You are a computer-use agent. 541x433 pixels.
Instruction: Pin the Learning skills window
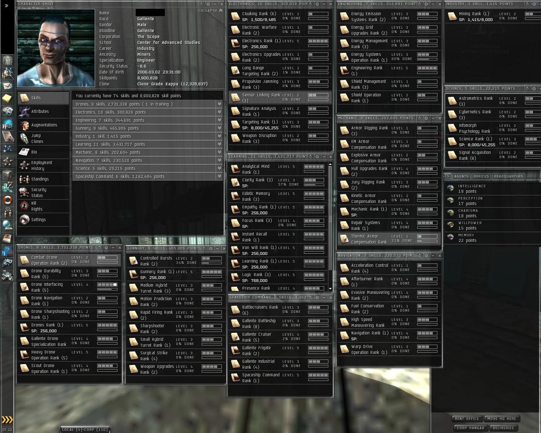pos(317,156)
